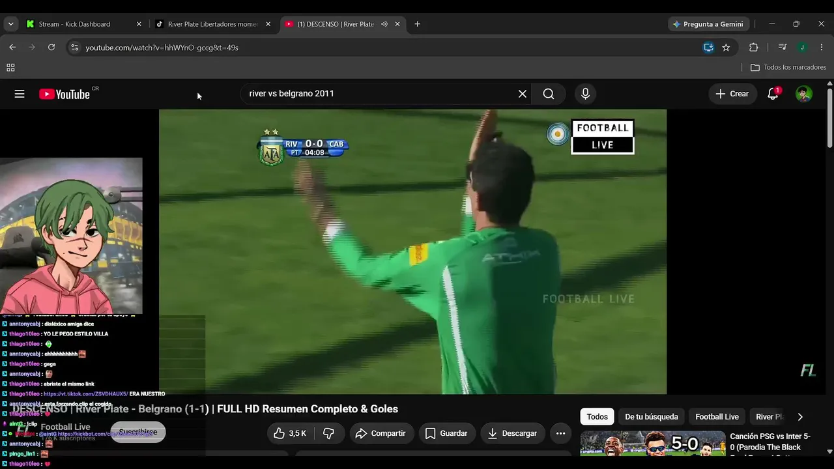Subscribe via the Suscribirse button
Viewport: 834px width, 469px height.
click(x=137, y=432)
